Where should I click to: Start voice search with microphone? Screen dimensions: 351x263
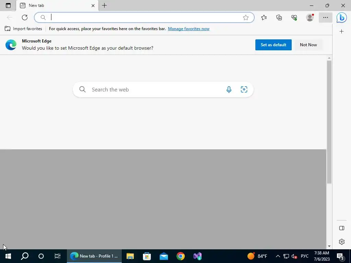(x=229, y=89)
